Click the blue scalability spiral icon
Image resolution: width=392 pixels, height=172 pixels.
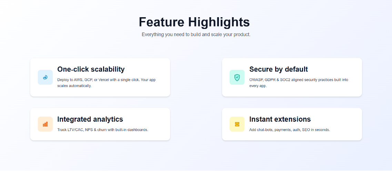click(x=45, y=77)
